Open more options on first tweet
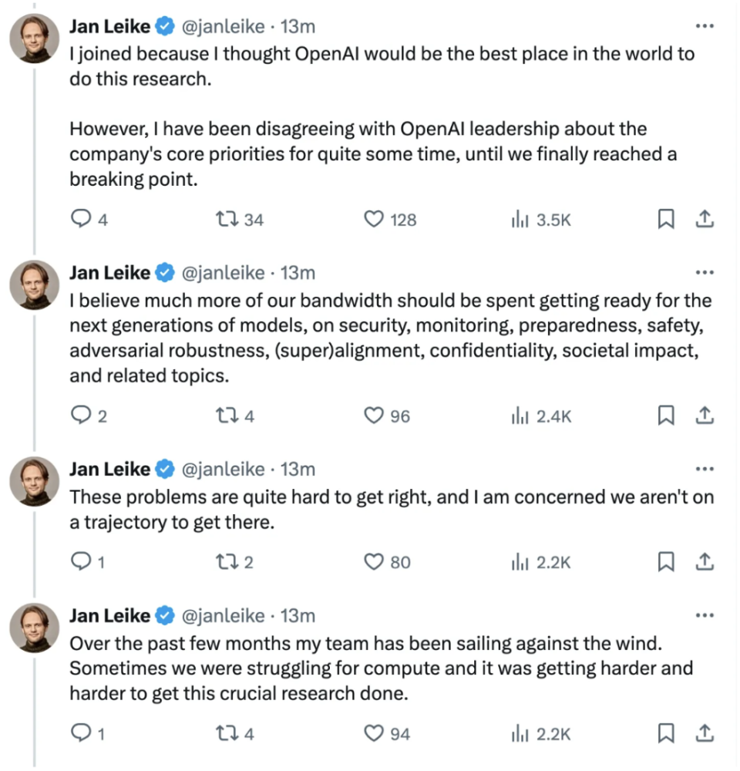Viewport: 740px width, 771px height. coord(704,26)
